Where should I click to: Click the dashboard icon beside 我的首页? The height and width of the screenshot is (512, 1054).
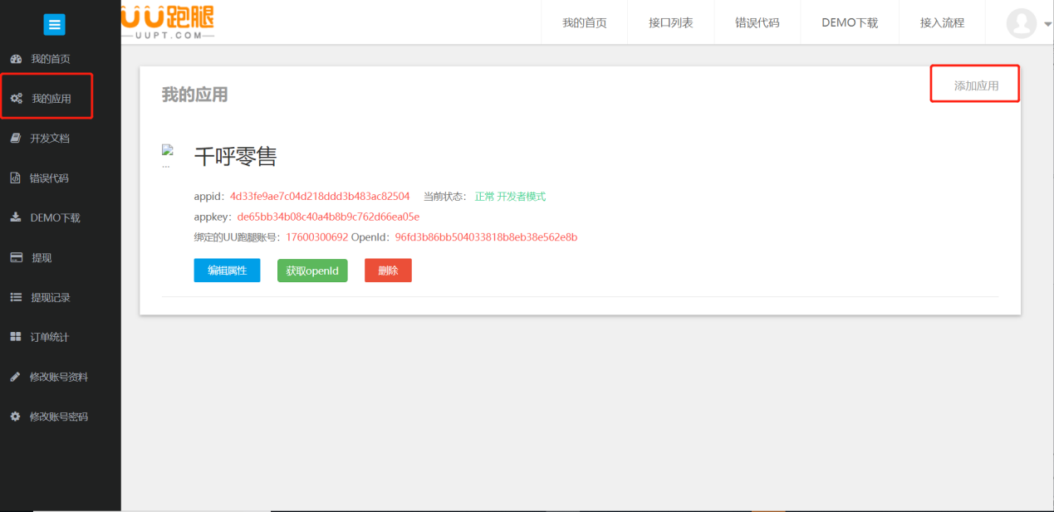15,59
